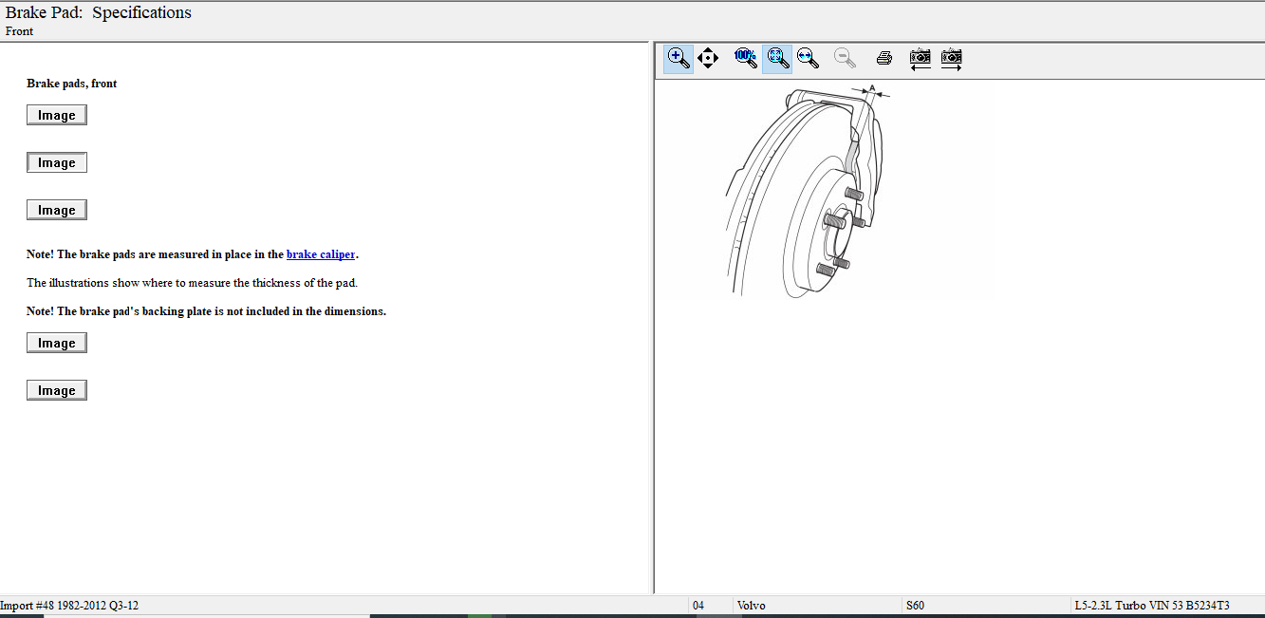Activate the pan move tool

click(708, 59)
